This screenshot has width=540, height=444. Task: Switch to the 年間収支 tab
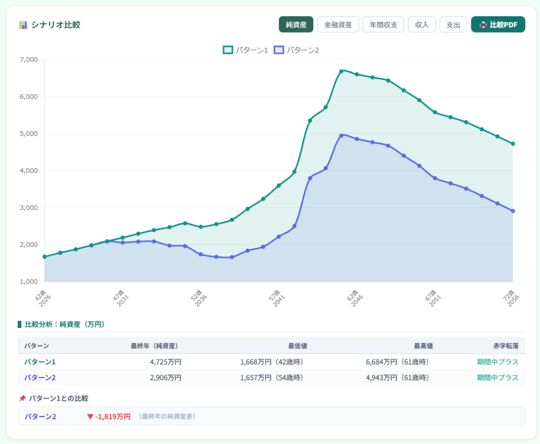pos(383,25)
